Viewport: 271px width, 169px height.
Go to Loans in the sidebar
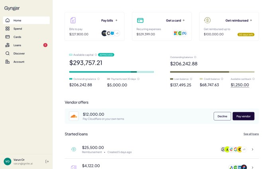(17, 45)
